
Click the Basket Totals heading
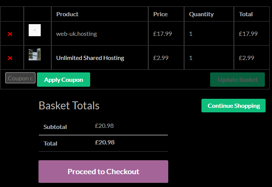69,106
